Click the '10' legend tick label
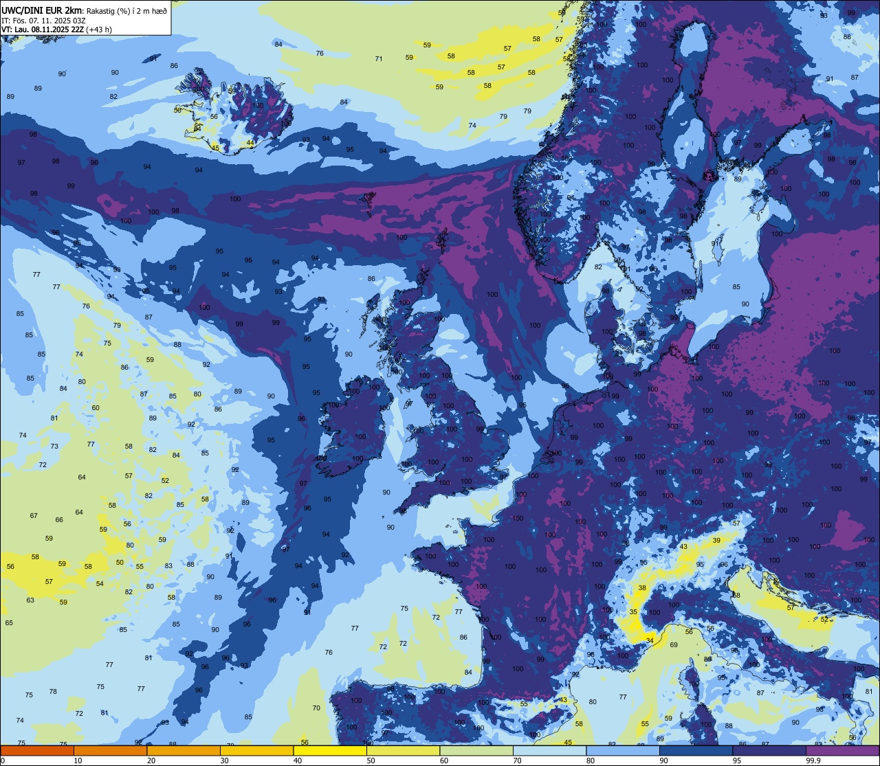The width and height of the screenshot is (880, 766). pos(78,761)
